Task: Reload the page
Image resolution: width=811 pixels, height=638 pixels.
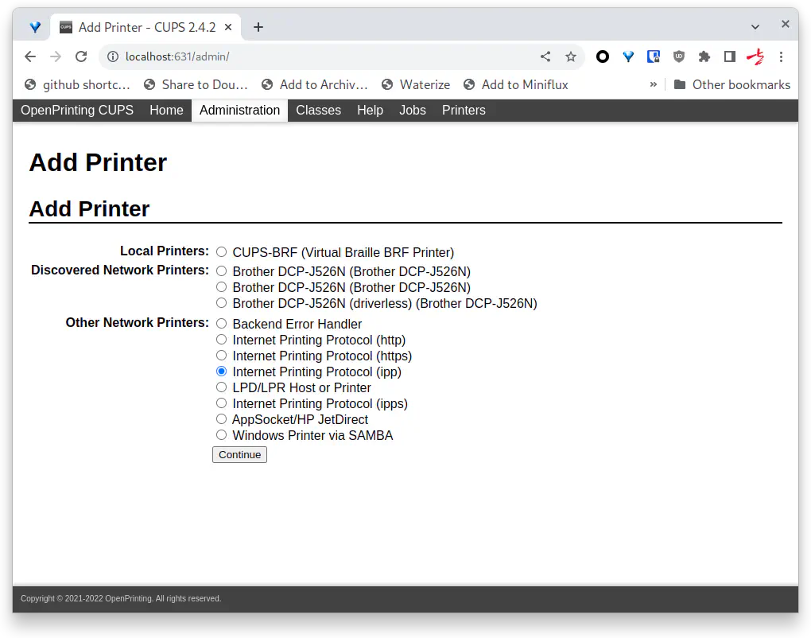Action: pos(82,56)
